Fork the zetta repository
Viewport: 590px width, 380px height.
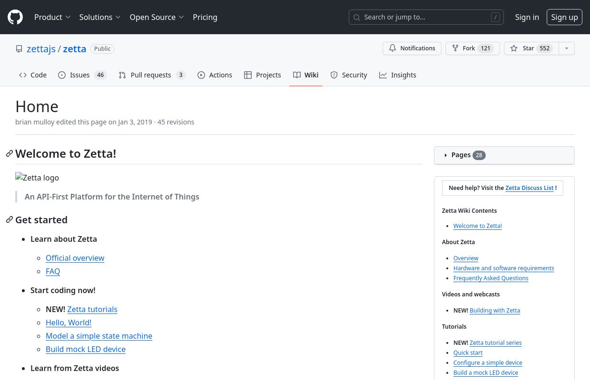coord(472,48)
